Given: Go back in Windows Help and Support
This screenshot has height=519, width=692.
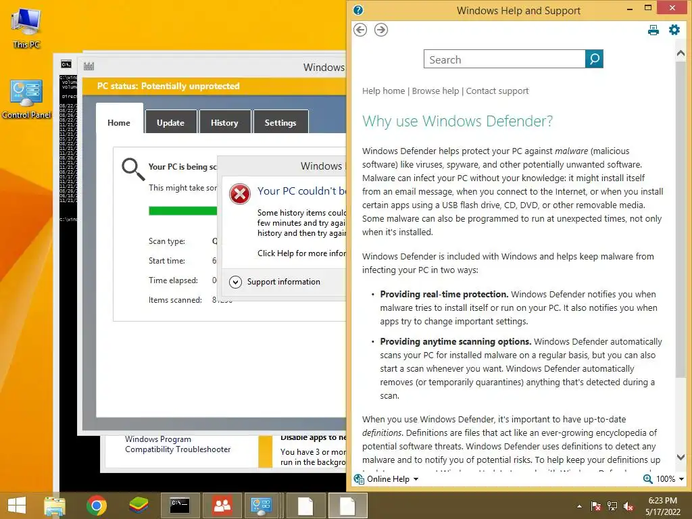Looking at the screenshot, I should click(360, 30).
